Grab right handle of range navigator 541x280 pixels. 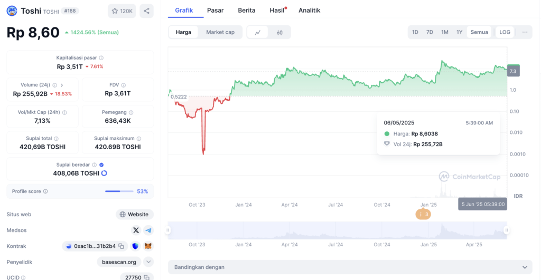point(507,230)
